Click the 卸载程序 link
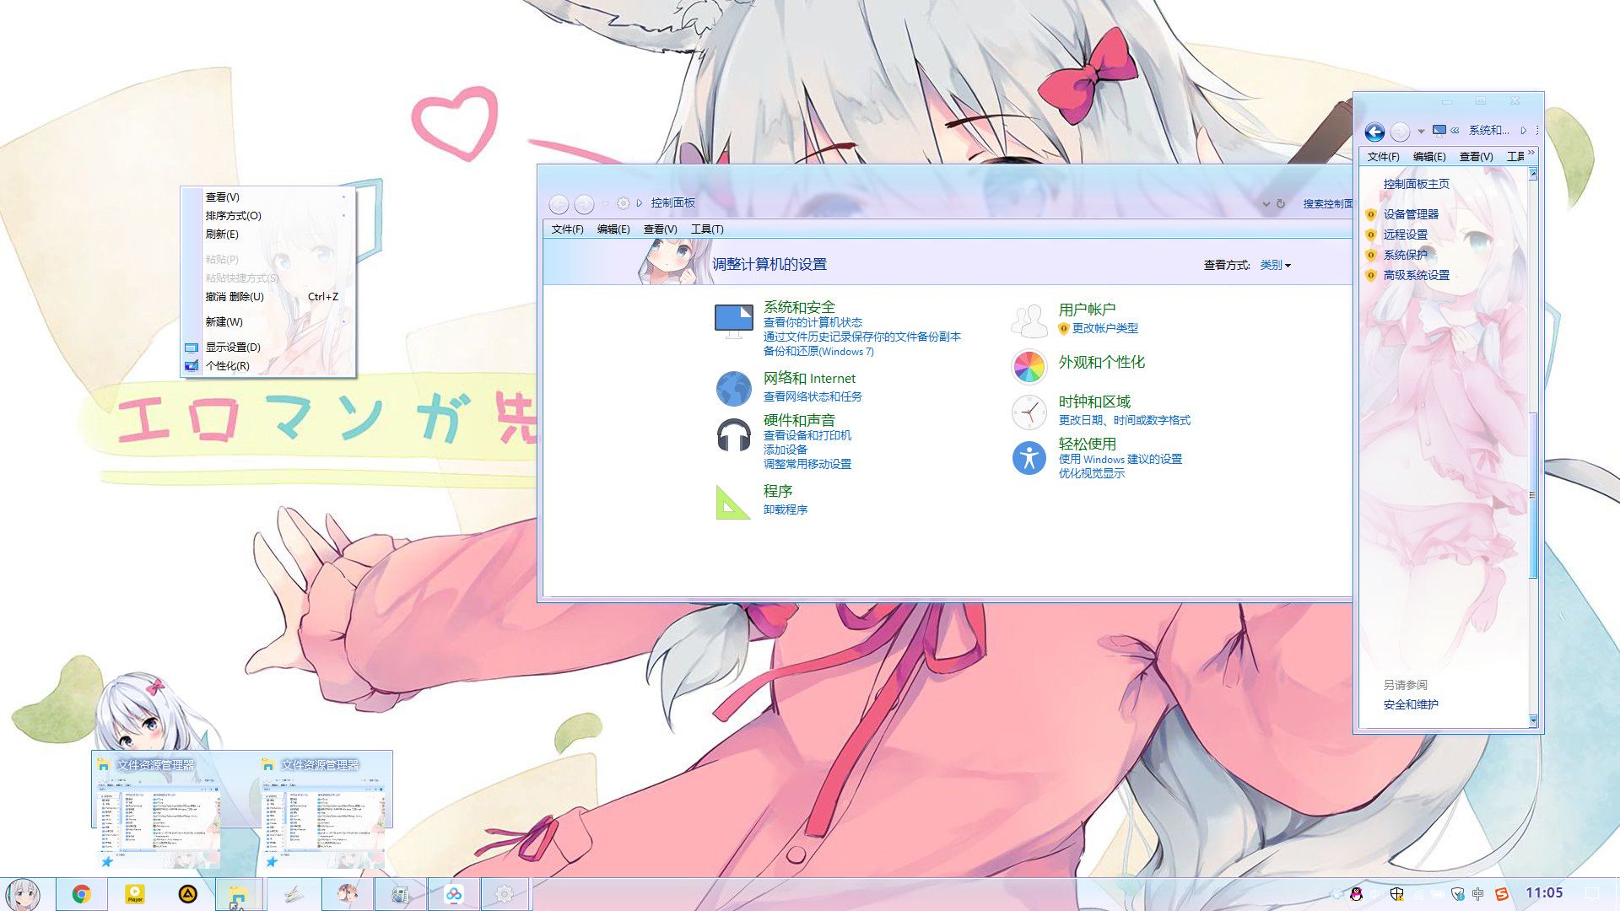 coord(786,509)
